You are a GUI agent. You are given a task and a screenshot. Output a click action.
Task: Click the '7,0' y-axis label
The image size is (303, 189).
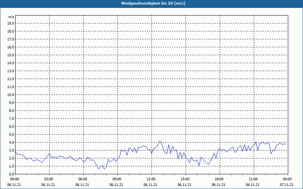point(12,119)
